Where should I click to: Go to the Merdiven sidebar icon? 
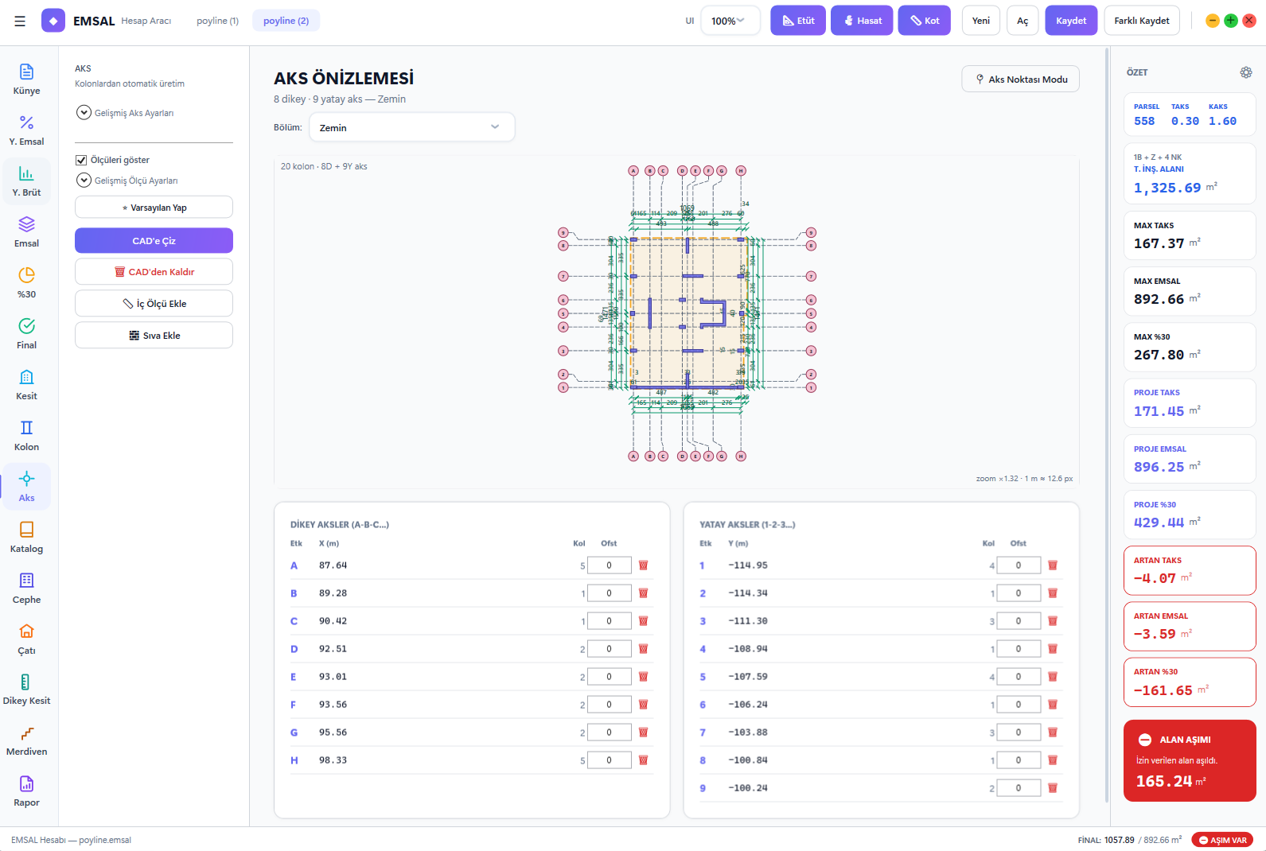tap(26, 740)
